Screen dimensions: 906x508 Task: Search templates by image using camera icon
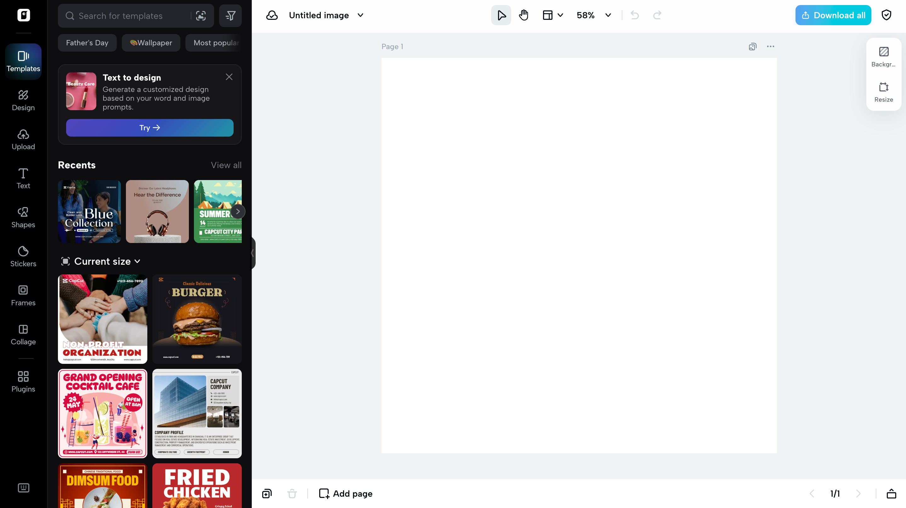point(201,16)
